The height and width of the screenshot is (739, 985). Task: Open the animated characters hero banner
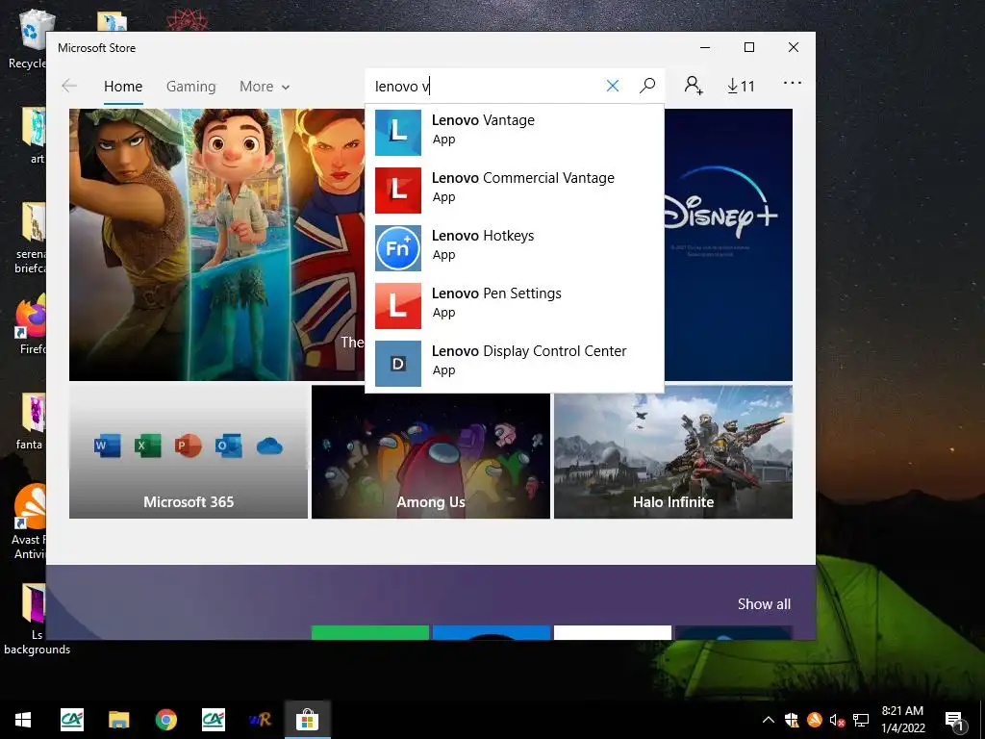[x=216, y=245]
